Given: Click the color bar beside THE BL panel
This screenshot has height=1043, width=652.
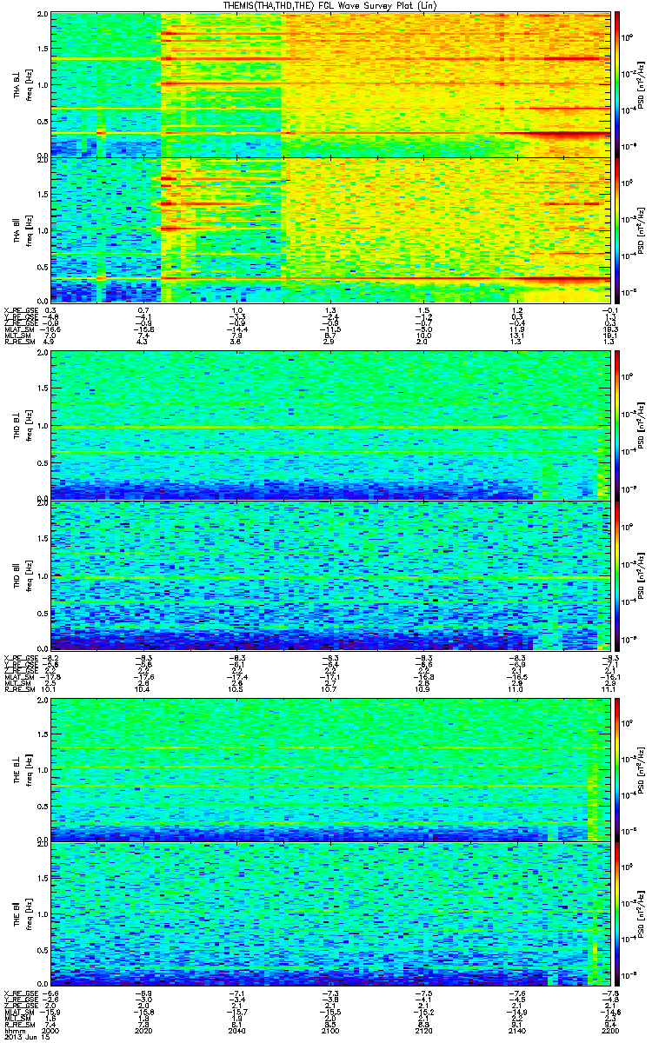Looking at the screenshot, I should point(618,768).
